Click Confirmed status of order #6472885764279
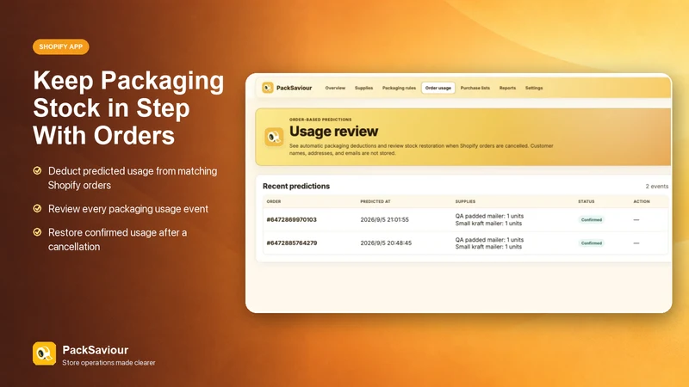This screenshot has height=387, width=689. [592, 243]
